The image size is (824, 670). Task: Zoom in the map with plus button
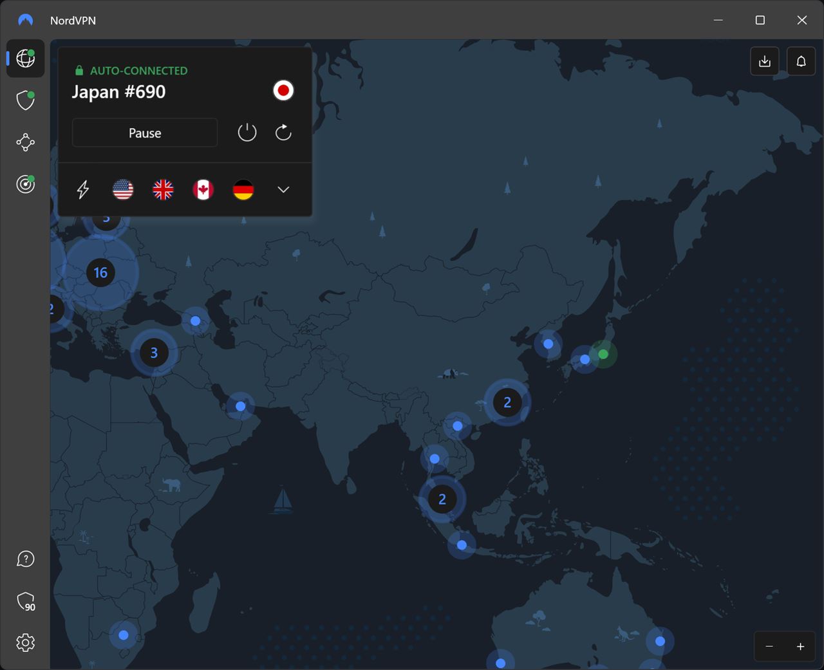point(800,646)
